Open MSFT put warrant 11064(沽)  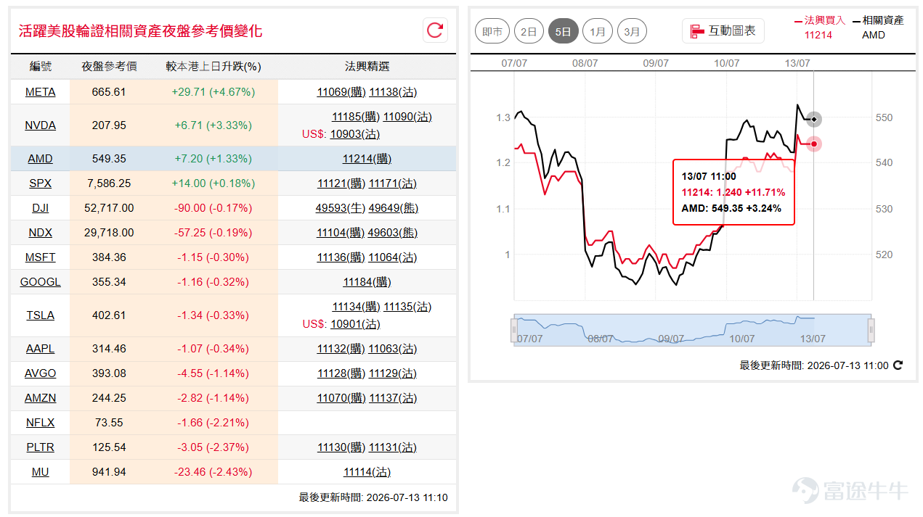tap(393, 257)
